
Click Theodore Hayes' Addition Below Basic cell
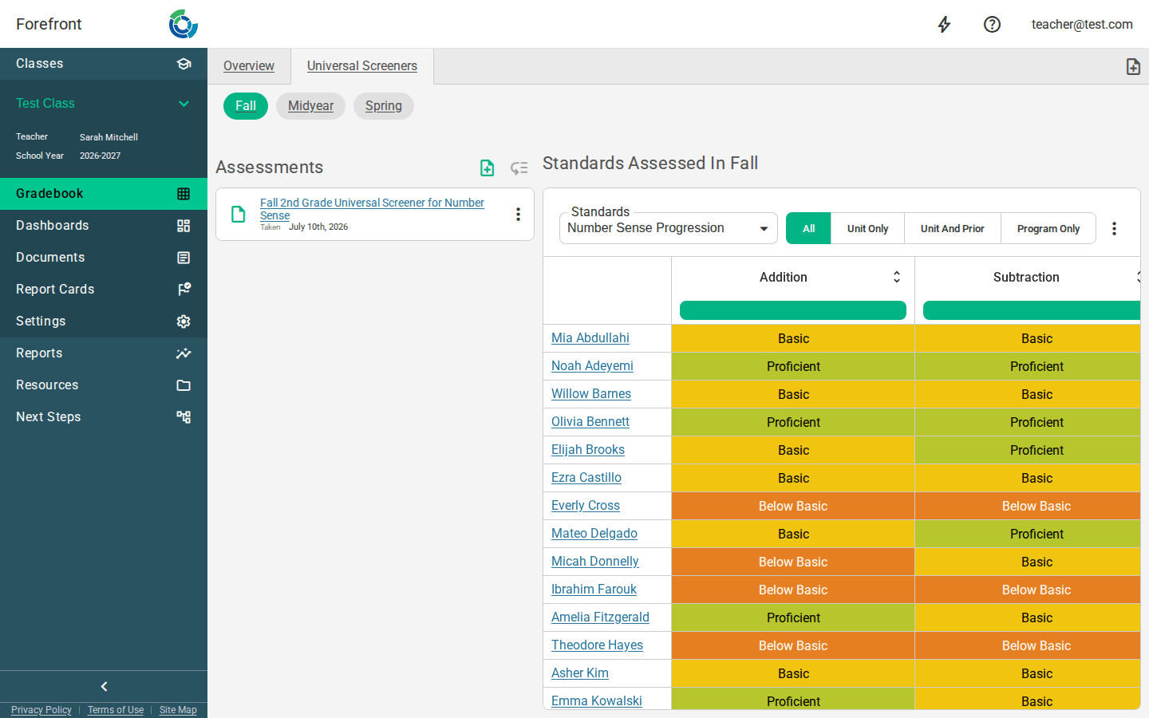793,645
